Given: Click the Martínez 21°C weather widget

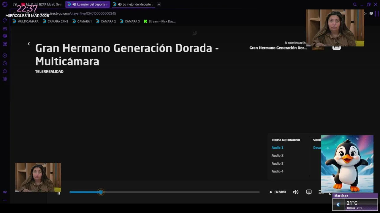Looking at the screenshot, I should (355, 202).
